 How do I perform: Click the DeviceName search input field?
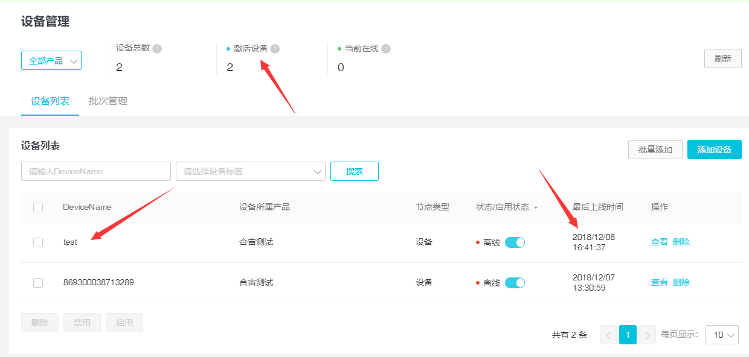[x=96, y=171]
